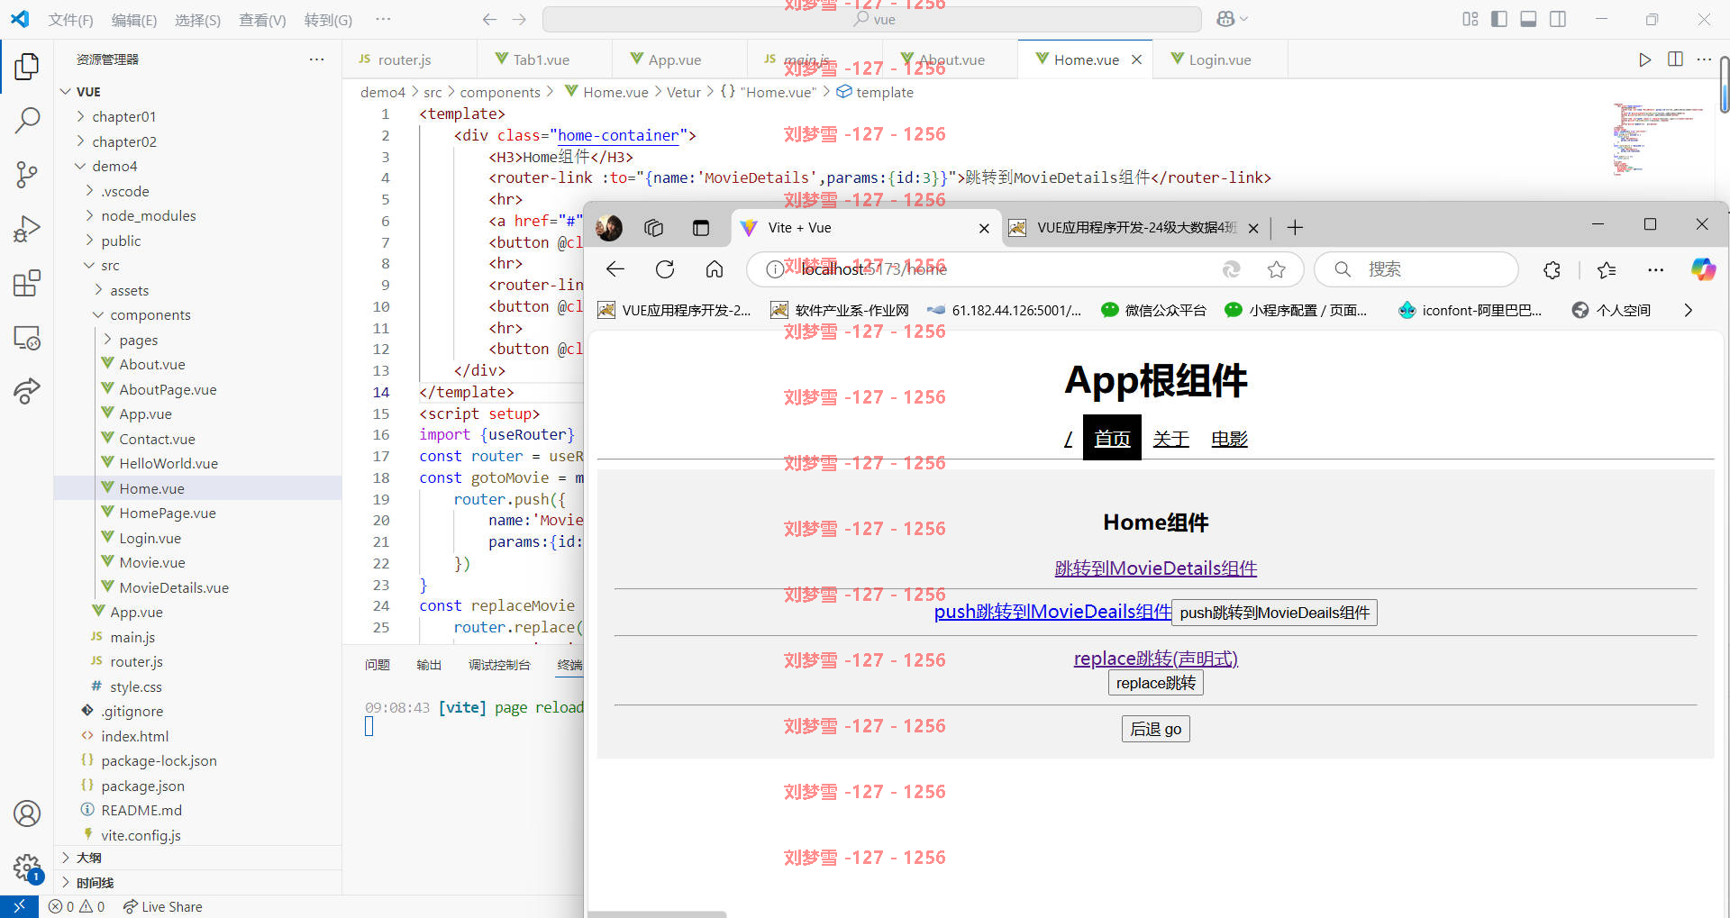Viewport: 1730px width, 918px height.
Task: Click VS Code command center search box
Action: 872,19
